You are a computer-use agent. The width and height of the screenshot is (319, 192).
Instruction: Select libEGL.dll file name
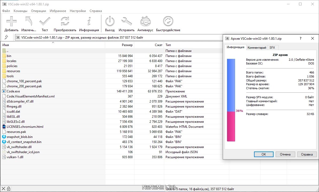click(13, 116)
